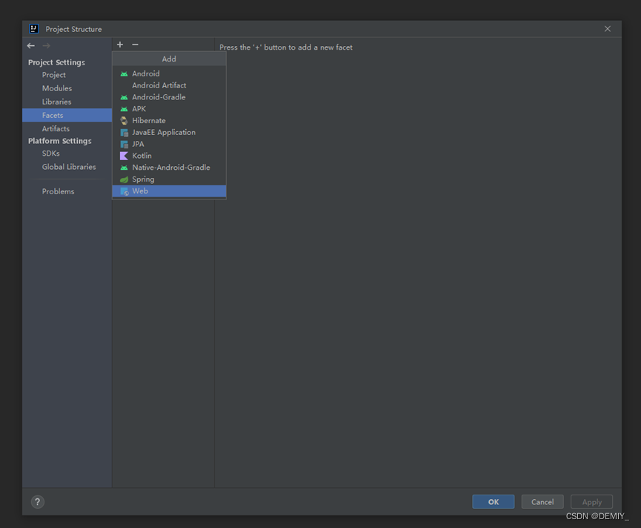Close the Project Structure dialog
The image size is (641, 528).
pyautogui.click(x=608, y=29)
